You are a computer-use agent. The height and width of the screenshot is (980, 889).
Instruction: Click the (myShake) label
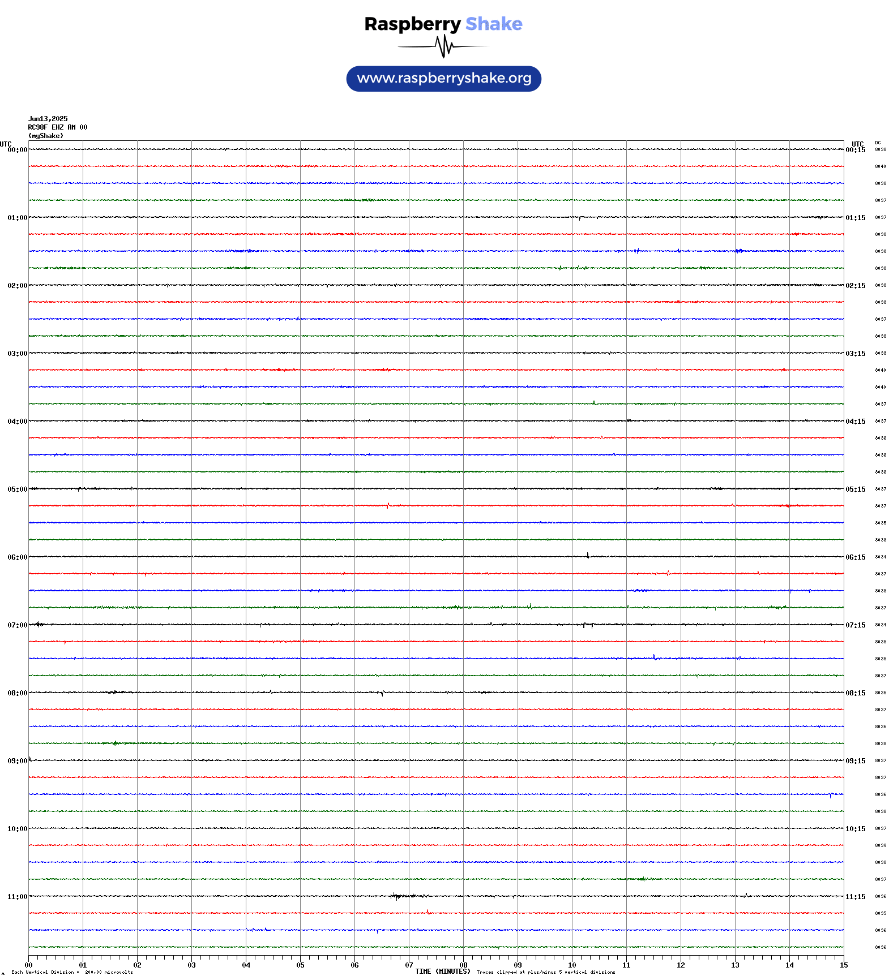[x=46, y=136]
